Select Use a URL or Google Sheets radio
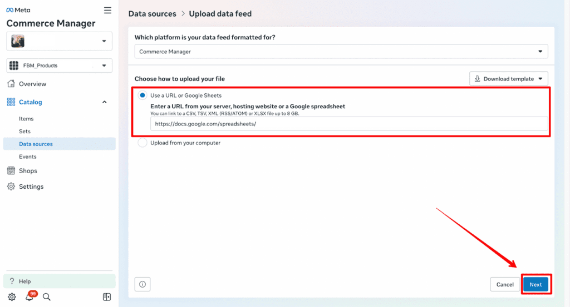 (x=142, y=95)
